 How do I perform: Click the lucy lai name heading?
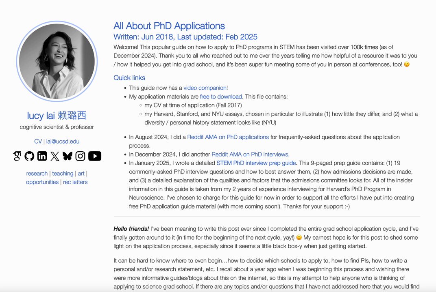point(57,115)
